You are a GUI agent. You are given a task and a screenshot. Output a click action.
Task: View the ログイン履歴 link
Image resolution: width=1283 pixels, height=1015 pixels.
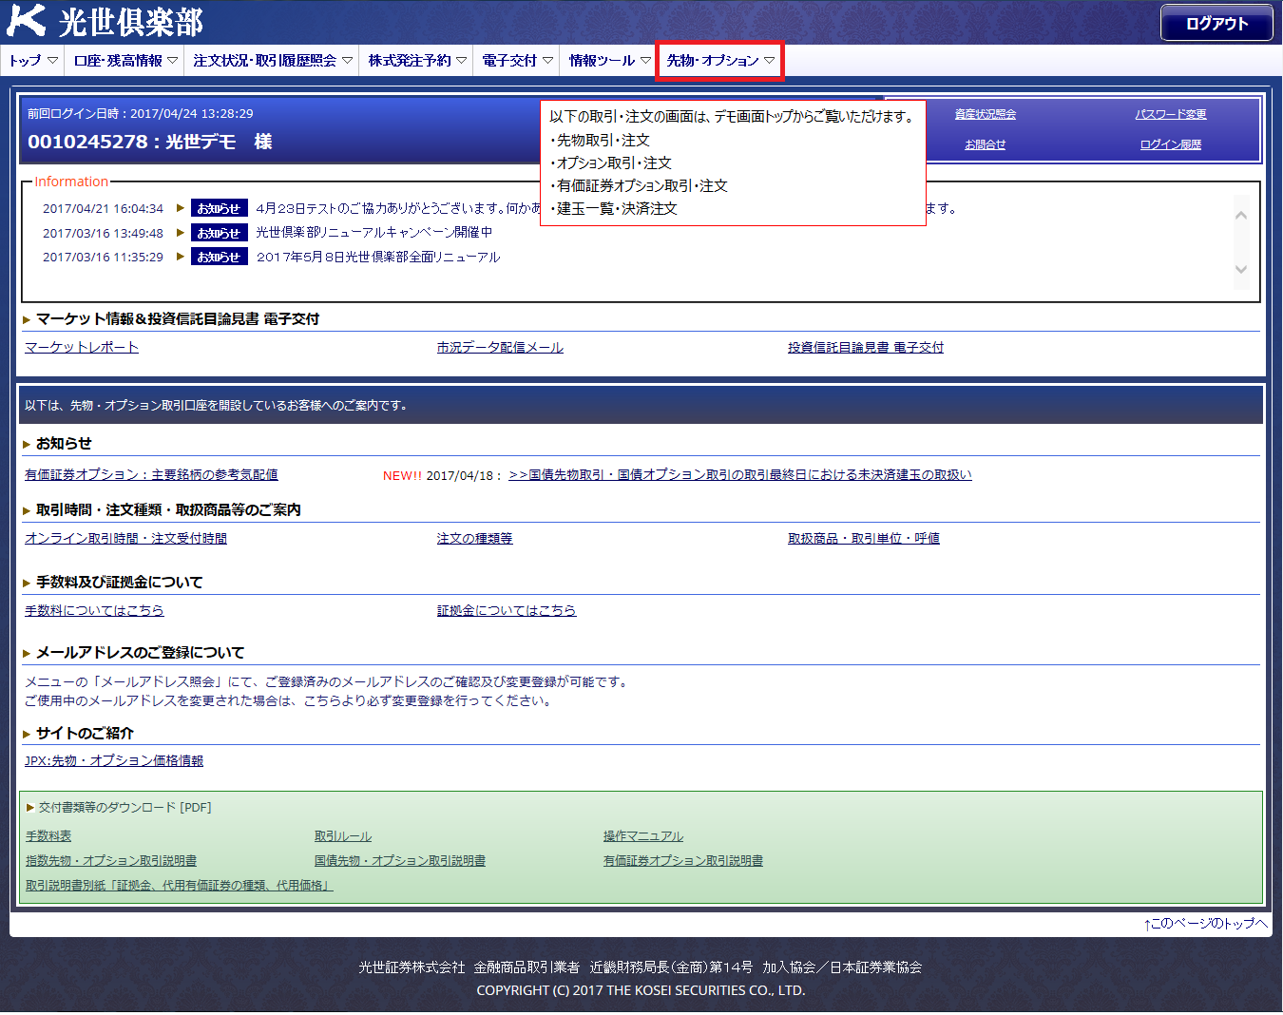click(1171, 144)
